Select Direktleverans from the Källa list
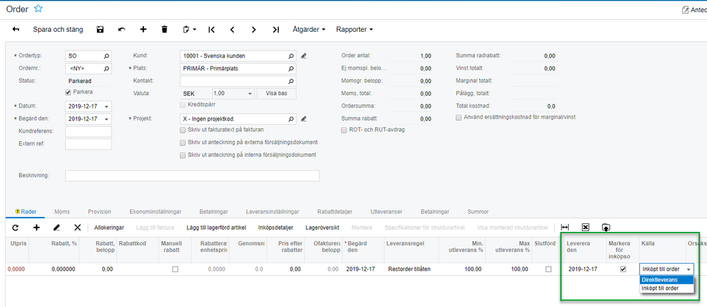This screenshot has width=707, height=307. click(x=659, y=280)
